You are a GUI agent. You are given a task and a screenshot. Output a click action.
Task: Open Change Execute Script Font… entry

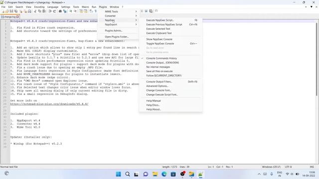170,94
